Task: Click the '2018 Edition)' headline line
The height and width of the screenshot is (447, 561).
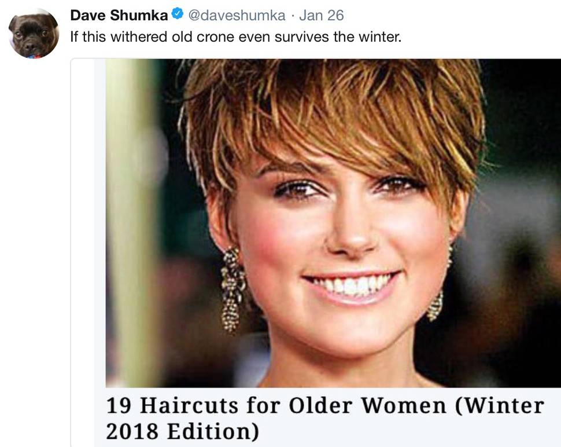Action: point(182,431)
